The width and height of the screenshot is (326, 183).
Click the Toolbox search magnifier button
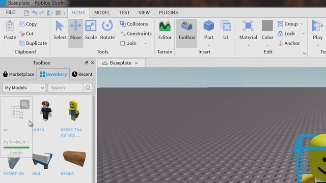point(88,88)
